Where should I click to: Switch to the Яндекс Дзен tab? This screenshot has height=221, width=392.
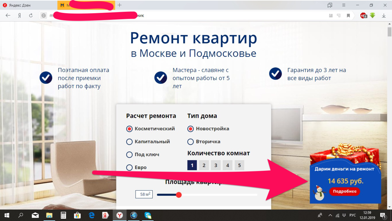tap(28, 5)
